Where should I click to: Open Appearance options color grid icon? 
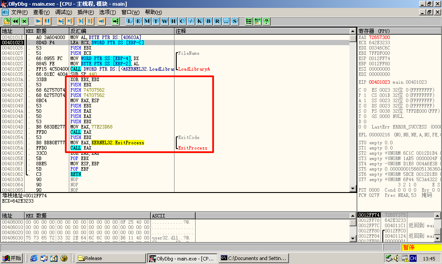coord(257,21)
